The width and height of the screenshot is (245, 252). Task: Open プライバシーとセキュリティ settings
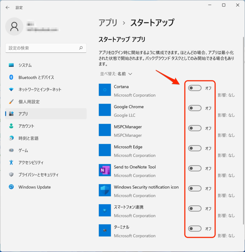coord(46,174)
